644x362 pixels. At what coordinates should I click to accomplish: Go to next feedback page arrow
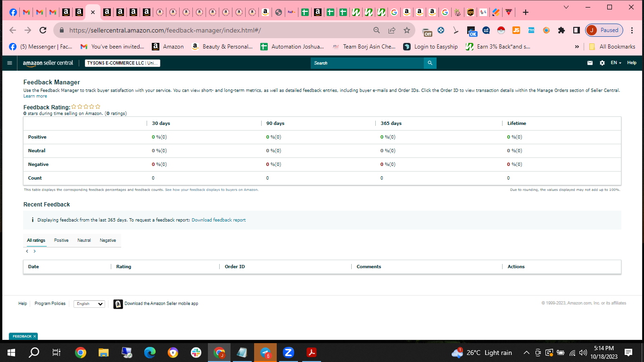pos(34,251)
